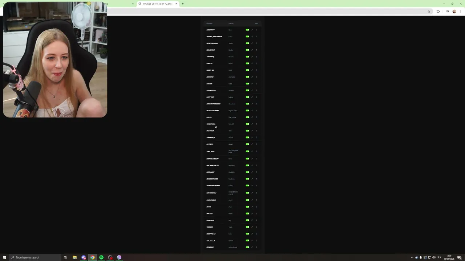Screen dimensions: 465x261
Task: Toggle the LEN_ANDREJ row switch
Action: pyautogui.click(x=247, y=193)
